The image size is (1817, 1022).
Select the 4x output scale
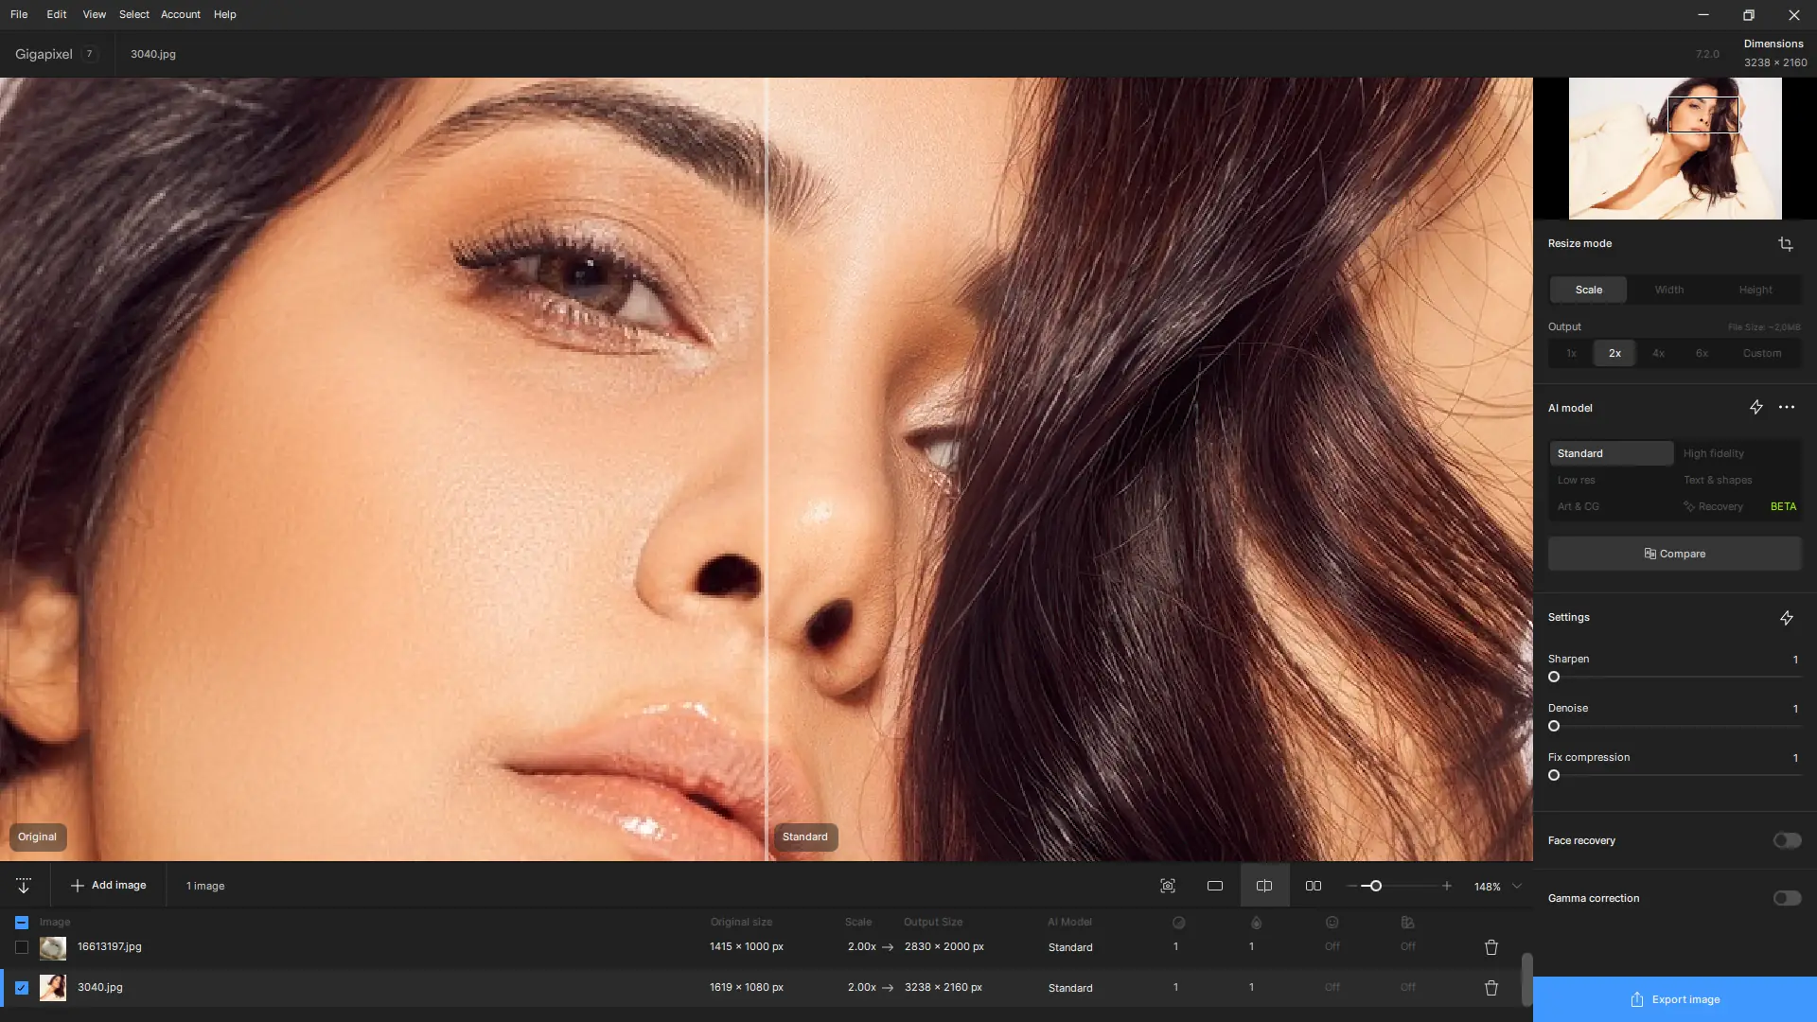point(1658,354)
